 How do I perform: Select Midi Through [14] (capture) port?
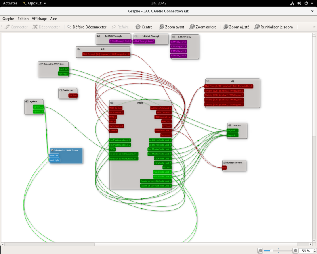click(x=106, y=54)
